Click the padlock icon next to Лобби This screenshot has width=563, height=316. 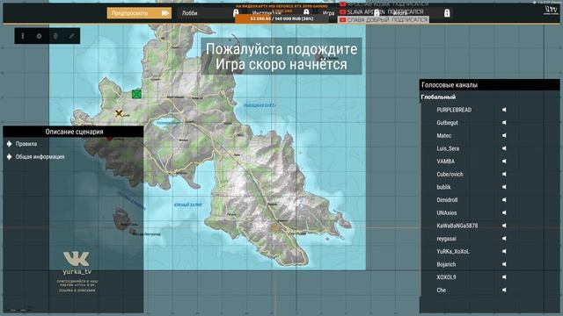pyautogui.click(x=236, y=13)
